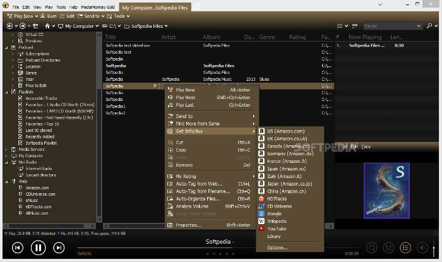Click the Burn toolbar button

coord(48,16)
